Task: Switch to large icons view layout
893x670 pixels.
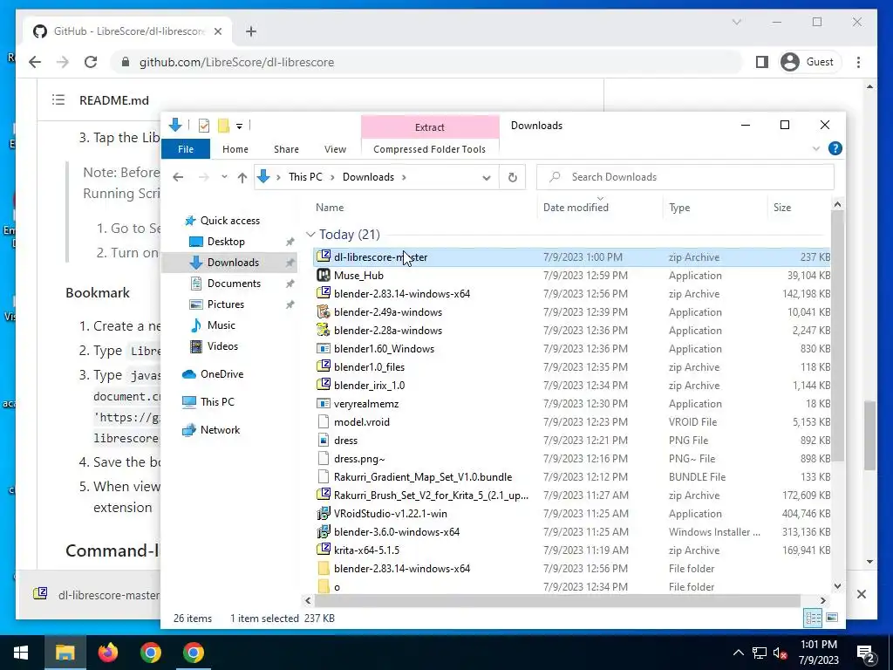Action: (832, 618)
